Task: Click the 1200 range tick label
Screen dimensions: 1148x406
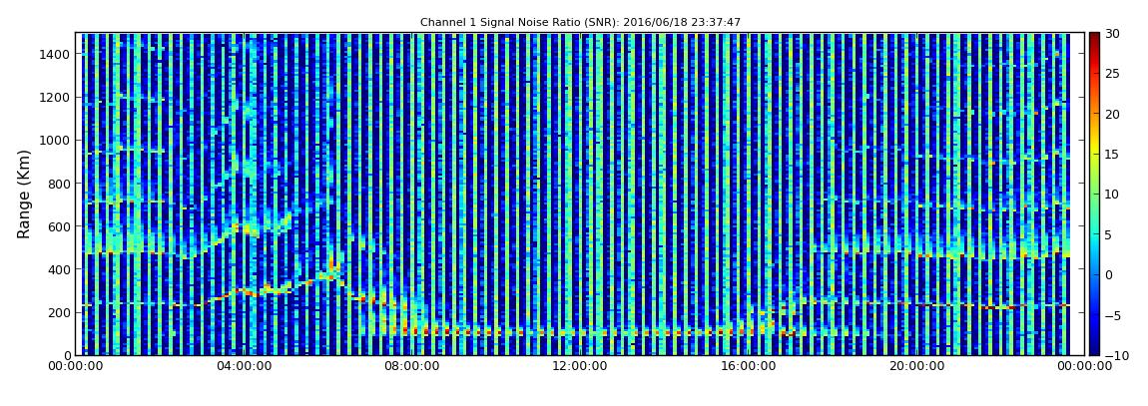Action: pyautogui.click(x=56, y=98)
